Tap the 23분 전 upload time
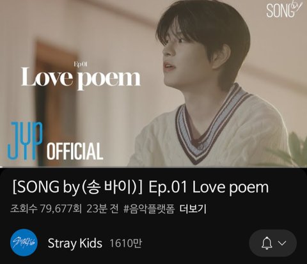The height and width of the screenshot is (264, 307). pos(102,209)
